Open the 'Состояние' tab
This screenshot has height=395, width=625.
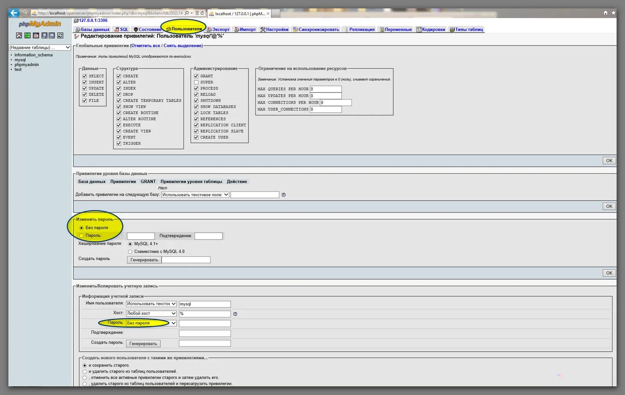click(147, 29)
